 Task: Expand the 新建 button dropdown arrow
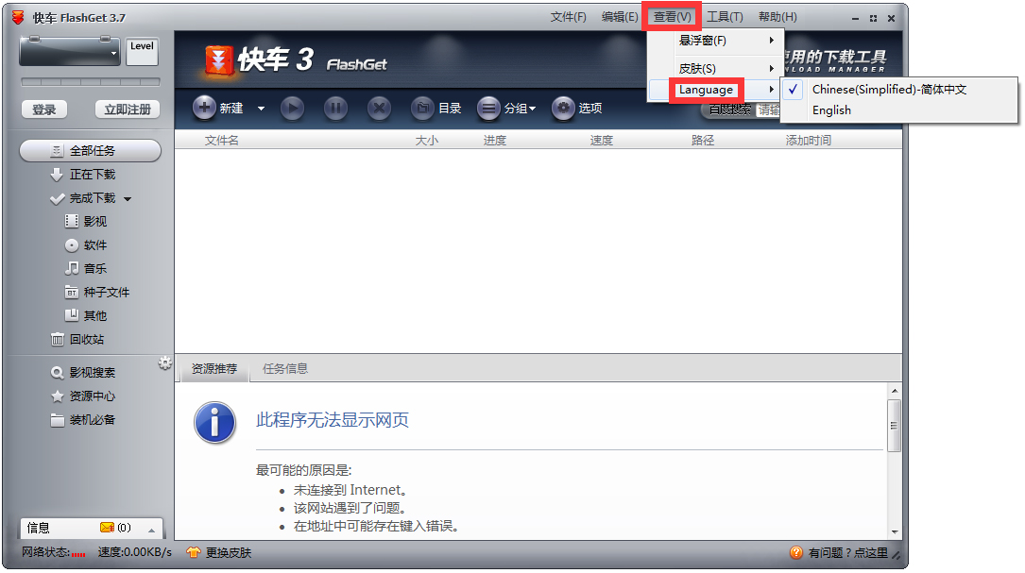pyautogui.click(x=262, y=109)
